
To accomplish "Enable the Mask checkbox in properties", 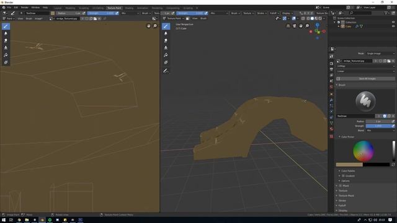I will pyautogui.click(x=341, y=186).
